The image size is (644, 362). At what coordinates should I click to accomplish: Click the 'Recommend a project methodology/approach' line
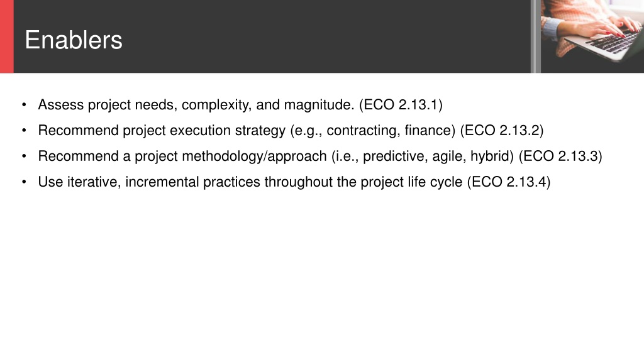[x=320, y=156]
